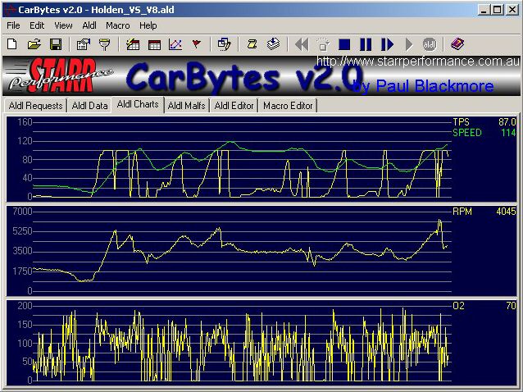This screenshot has width=523, height=392.
Task: Open the editor windows-with-pencil icon
Action: click(x=224, y=44)
